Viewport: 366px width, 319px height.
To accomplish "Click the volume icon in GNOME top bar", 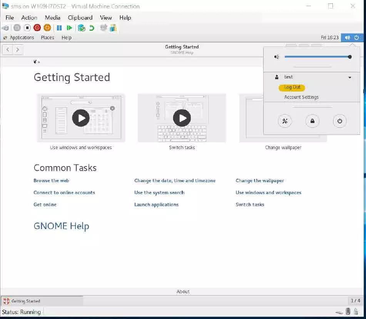I will pos(348,38).
